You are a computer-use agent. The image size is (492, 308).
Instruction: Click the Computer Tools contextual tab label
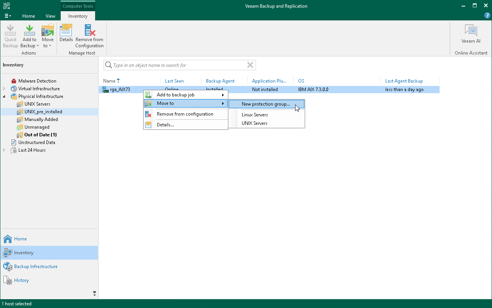[78, 6]
